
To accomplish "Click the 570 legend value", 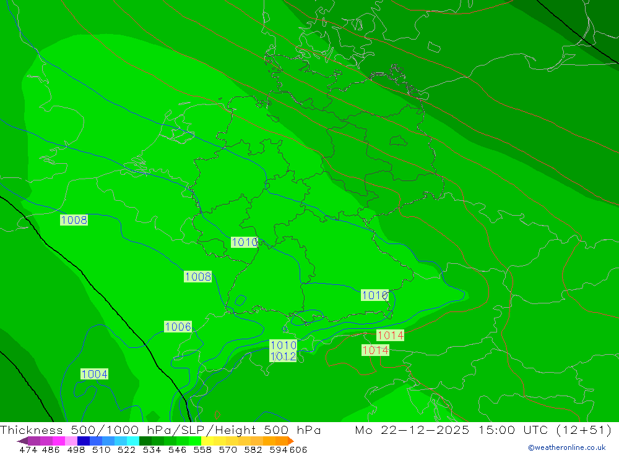I will 228,449.
